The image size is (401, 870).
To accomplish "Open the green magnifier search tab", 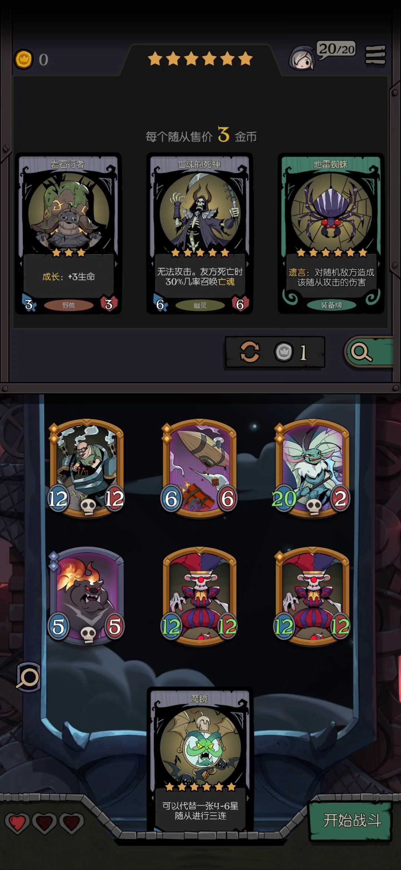I will tap(369, 352).
